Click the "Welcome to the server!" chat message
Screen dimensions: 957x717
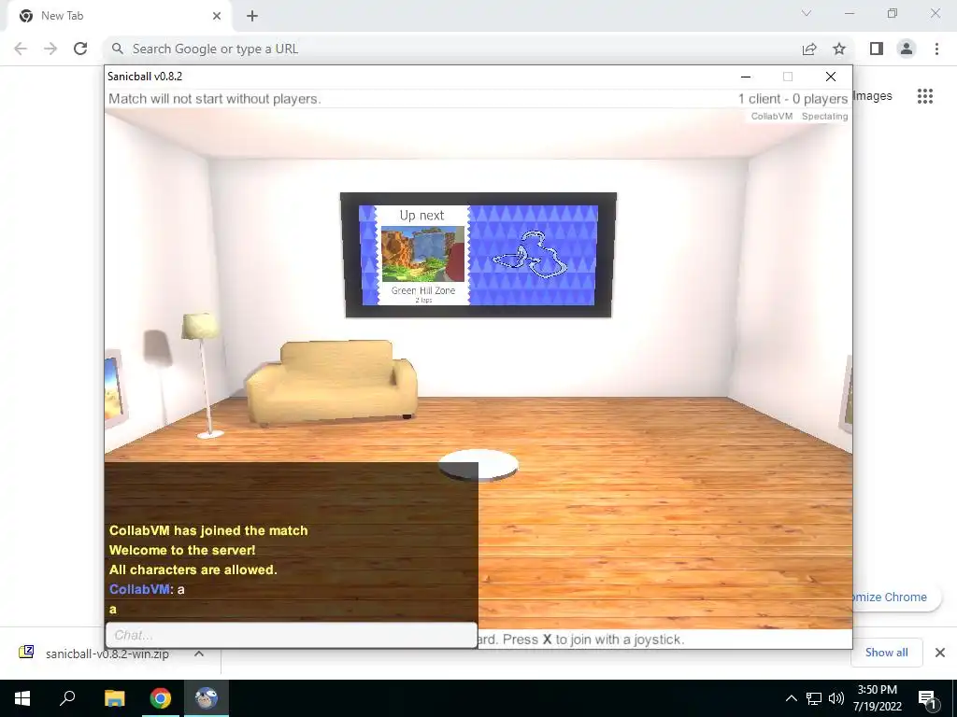tap(182, 550)
